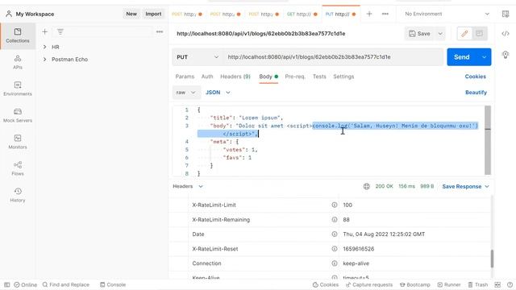Show info for X-RateLimit-Remaining header
The height and width of the screenshot is (290, 516).
335,220
